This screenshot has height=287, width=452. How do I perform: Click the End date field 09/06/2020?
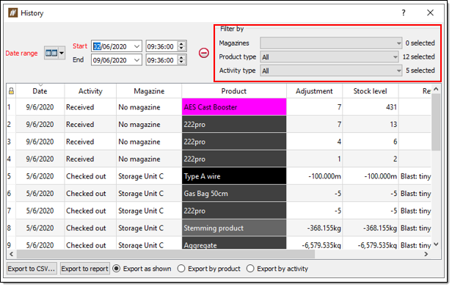[x=113, y=60]
